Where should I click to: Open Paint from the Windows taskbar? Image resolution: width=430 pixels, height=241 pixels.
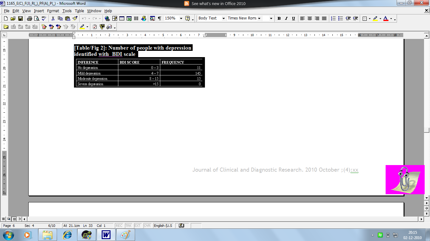pos(125,235)
